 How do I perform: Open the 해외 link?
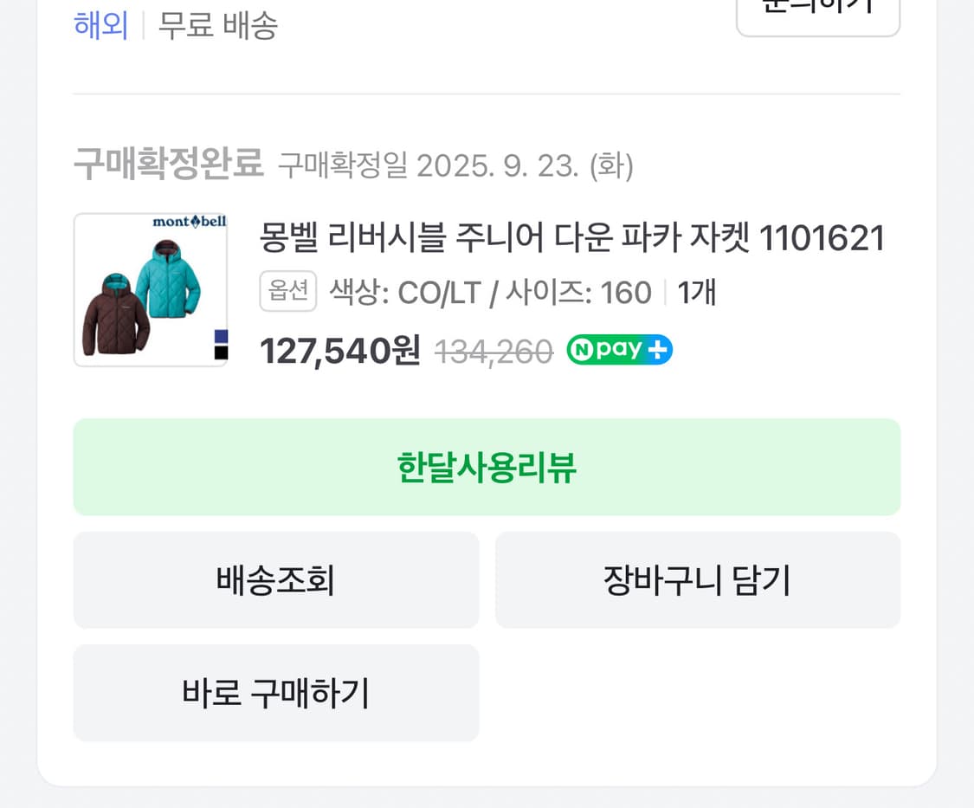[x=100, y=26]
